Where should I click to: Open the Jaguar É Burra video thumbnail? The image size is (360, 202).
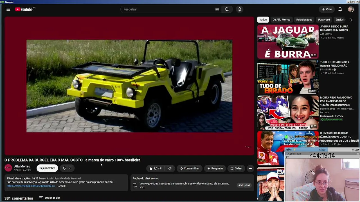click(x=288, y=42)
